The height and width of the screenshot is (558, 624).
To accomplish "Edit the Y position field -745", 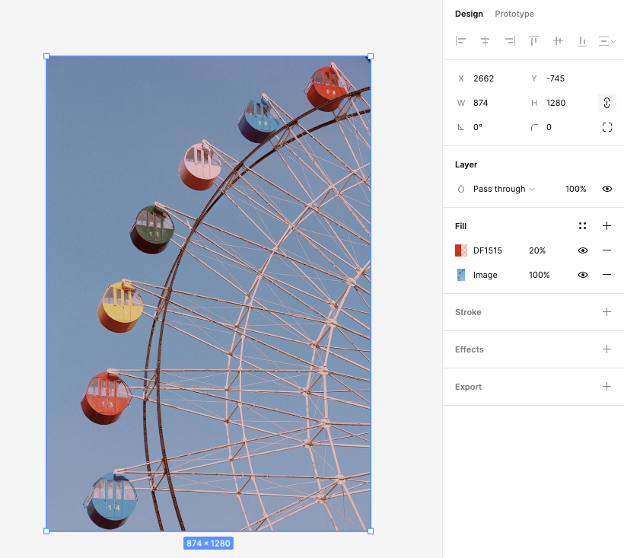I will [556, 78].
